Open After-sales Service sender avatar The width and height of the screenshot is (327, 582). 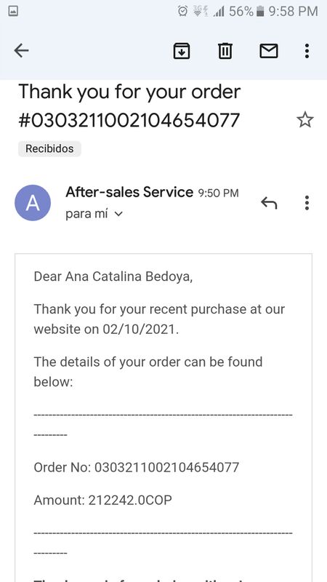pos(33,203)
